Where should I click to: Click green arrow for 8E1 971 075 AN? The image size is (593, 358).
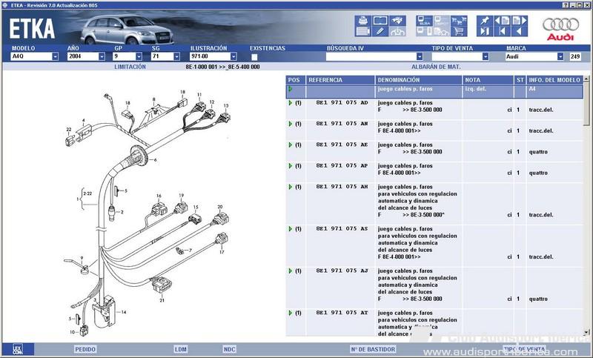(x=290, y=124)
